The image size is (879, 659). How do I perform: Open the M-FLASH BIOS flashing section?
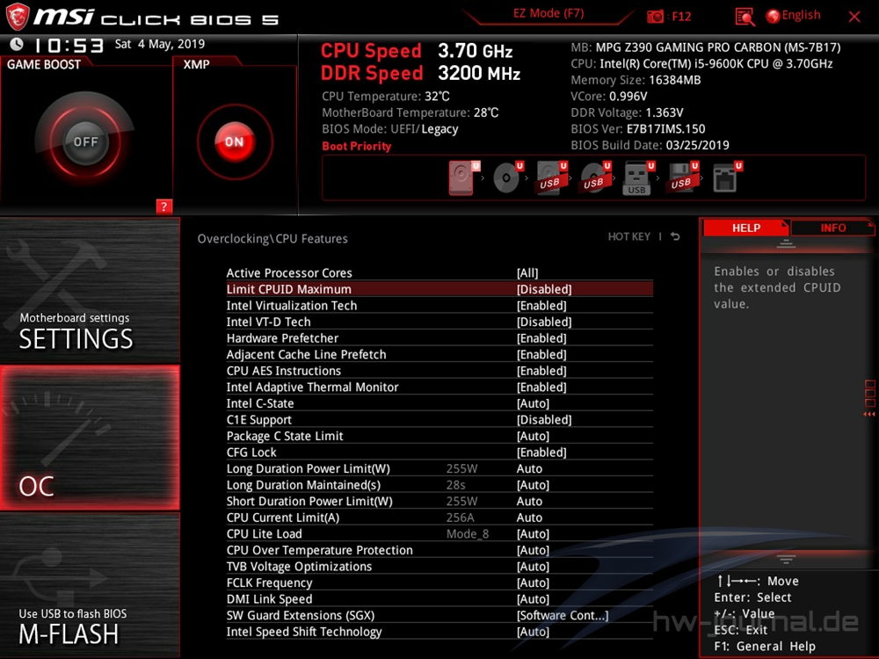90,585
